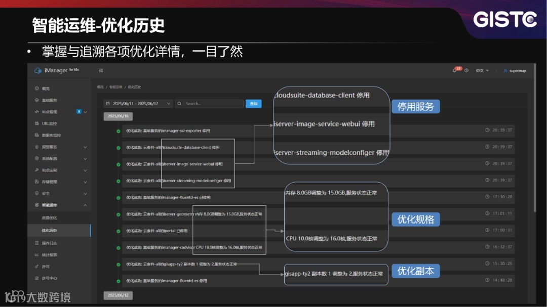Expand the 安全 submenu chevron
The image size is (547, 307).
tap(85, 193)
